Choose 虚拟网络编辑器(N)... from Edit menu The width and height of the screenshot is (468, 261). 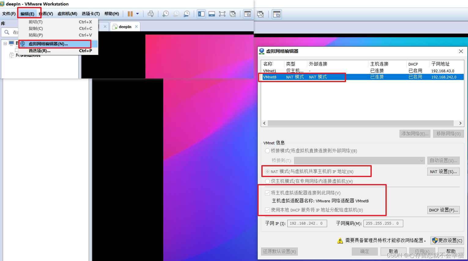coord(58,44)
